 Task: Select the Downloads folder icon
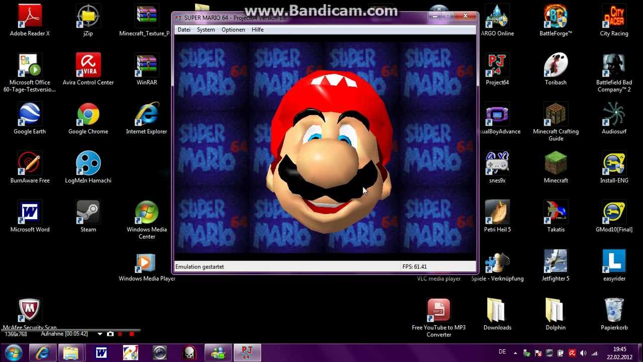pyautogui.click(x=497, y=315)
